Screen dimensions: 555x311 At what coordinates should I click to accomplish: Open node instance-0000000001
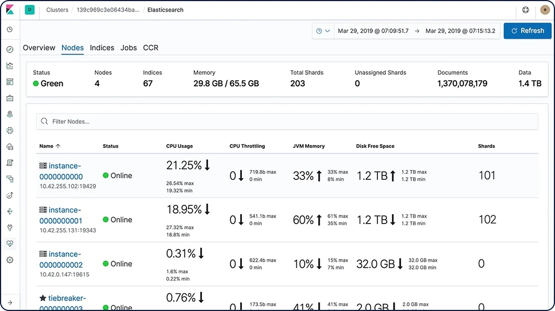pos(60,215)
